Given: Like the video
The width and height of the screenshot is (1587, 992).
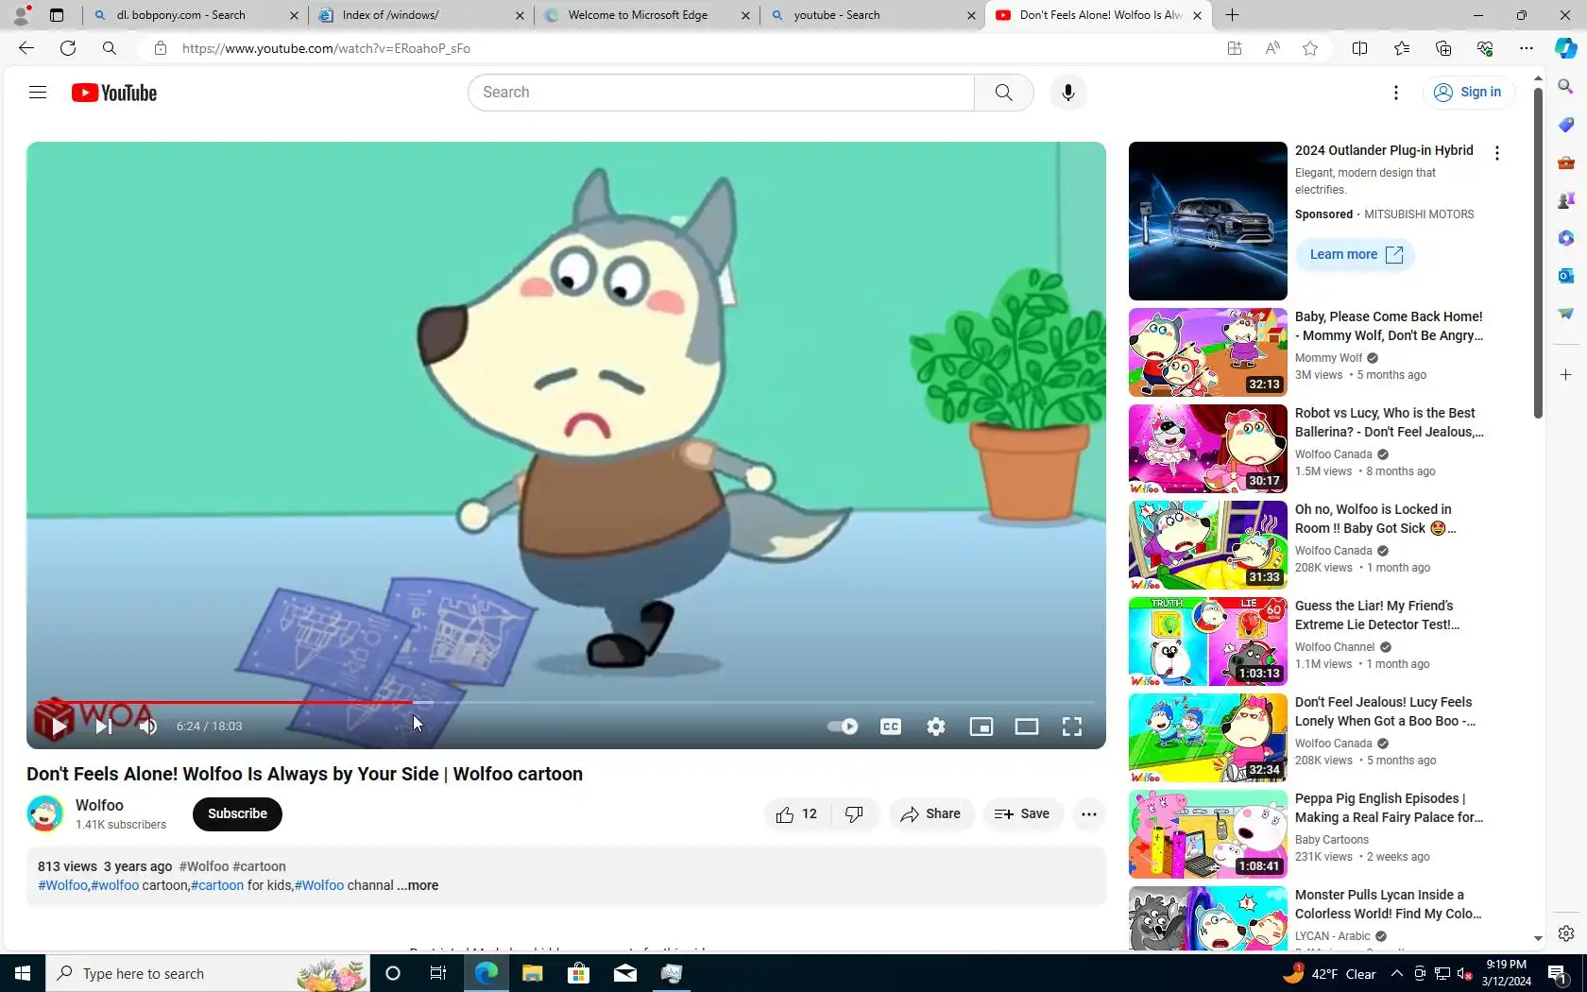Looking at the screenshot, I should click(x=797, y=814).
